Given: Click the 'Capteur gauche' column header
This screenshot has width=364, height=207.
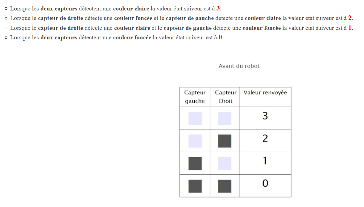Looking at the screenshot, I should coord(195,97).
